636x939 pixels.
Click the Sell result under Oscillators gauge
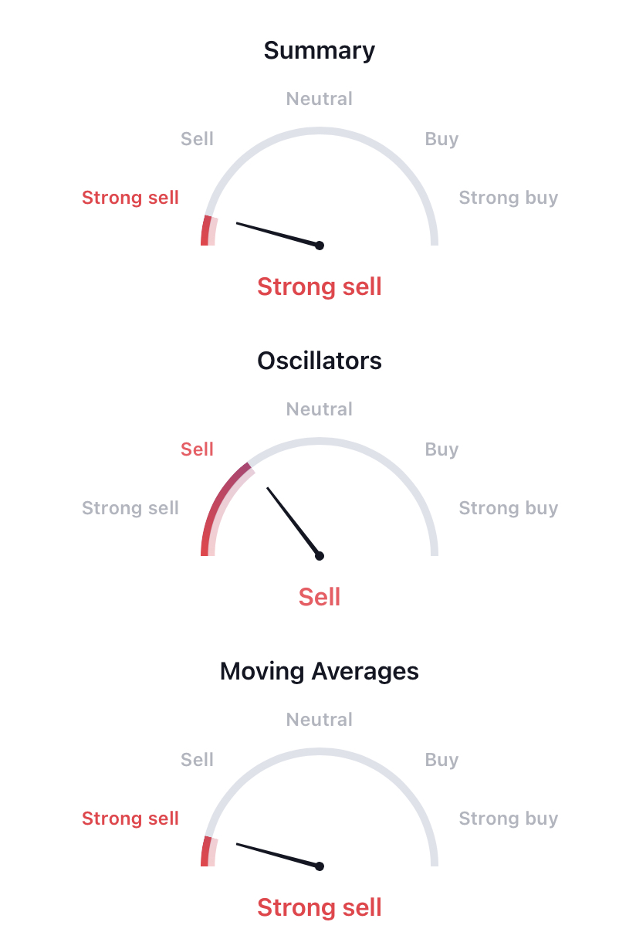320,598
